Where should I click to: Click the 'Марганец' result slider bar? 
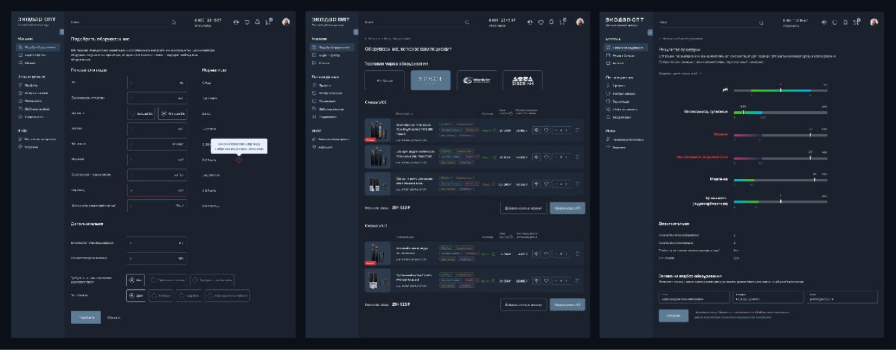(780, 180)
